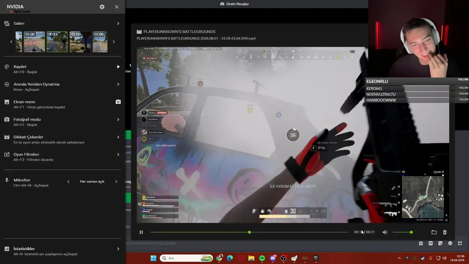The width and height of the screenshot is (469, 264).
Task: Click the taskbar Ara search box
Action: [187, 258]
